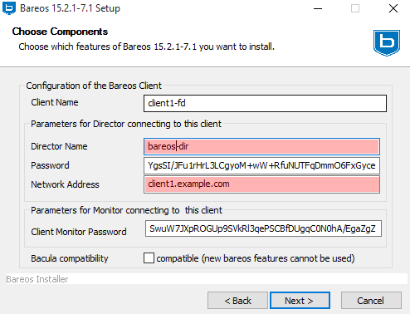Click the disabled maximize button
The image size is (410, 314).
pos(355,8)
